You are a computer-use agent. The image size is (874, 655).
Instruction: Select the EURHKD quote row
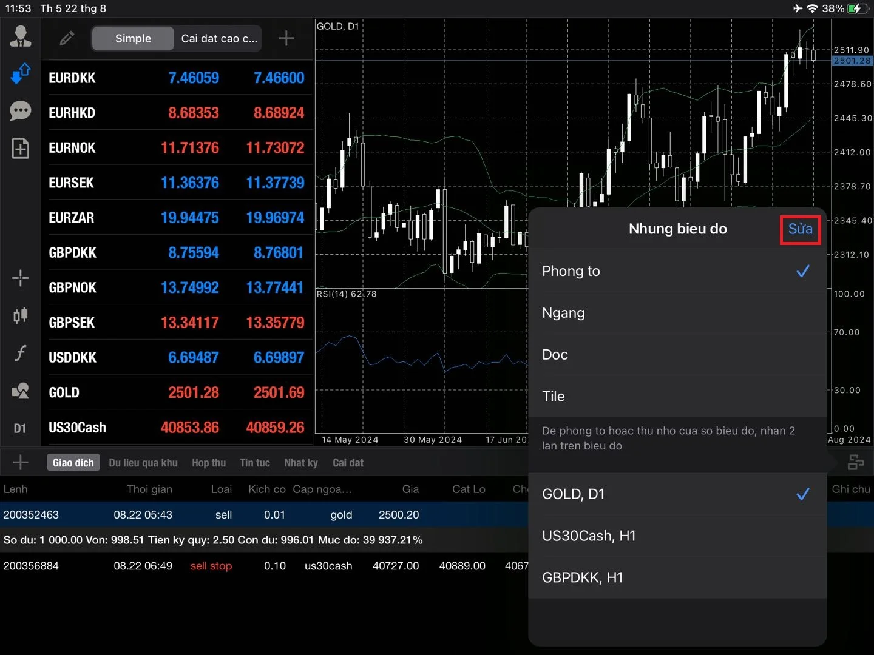[177, 113]
